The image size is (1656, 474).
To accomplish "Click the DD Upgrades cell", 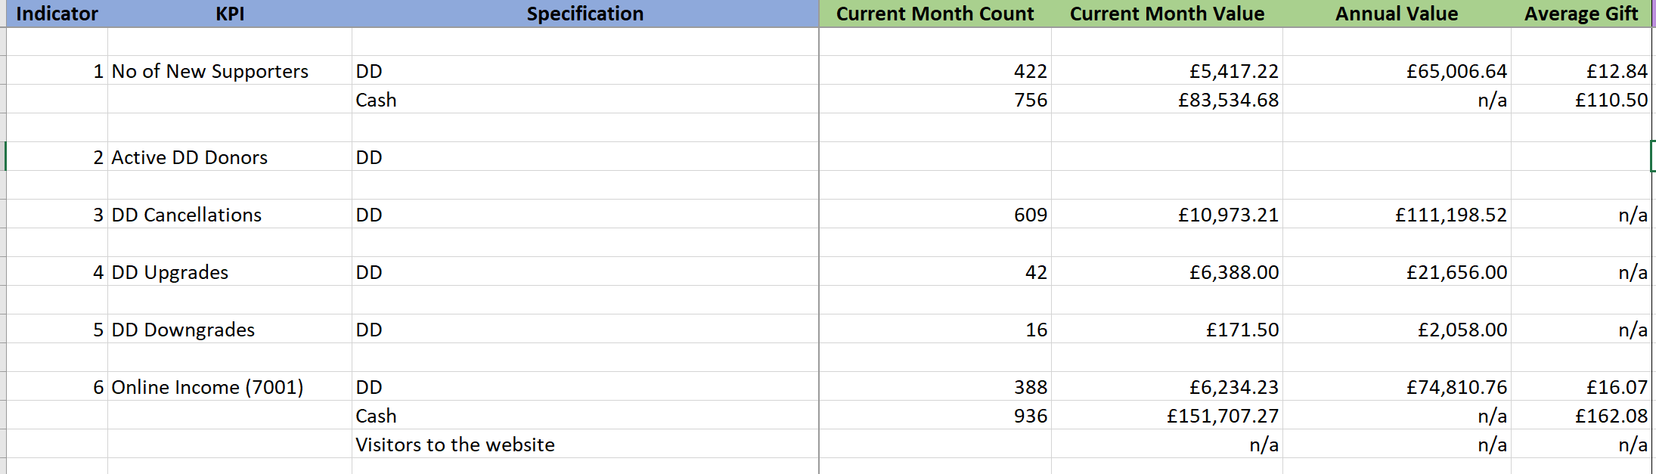I will pyautogui.click(x=230, y=271).
